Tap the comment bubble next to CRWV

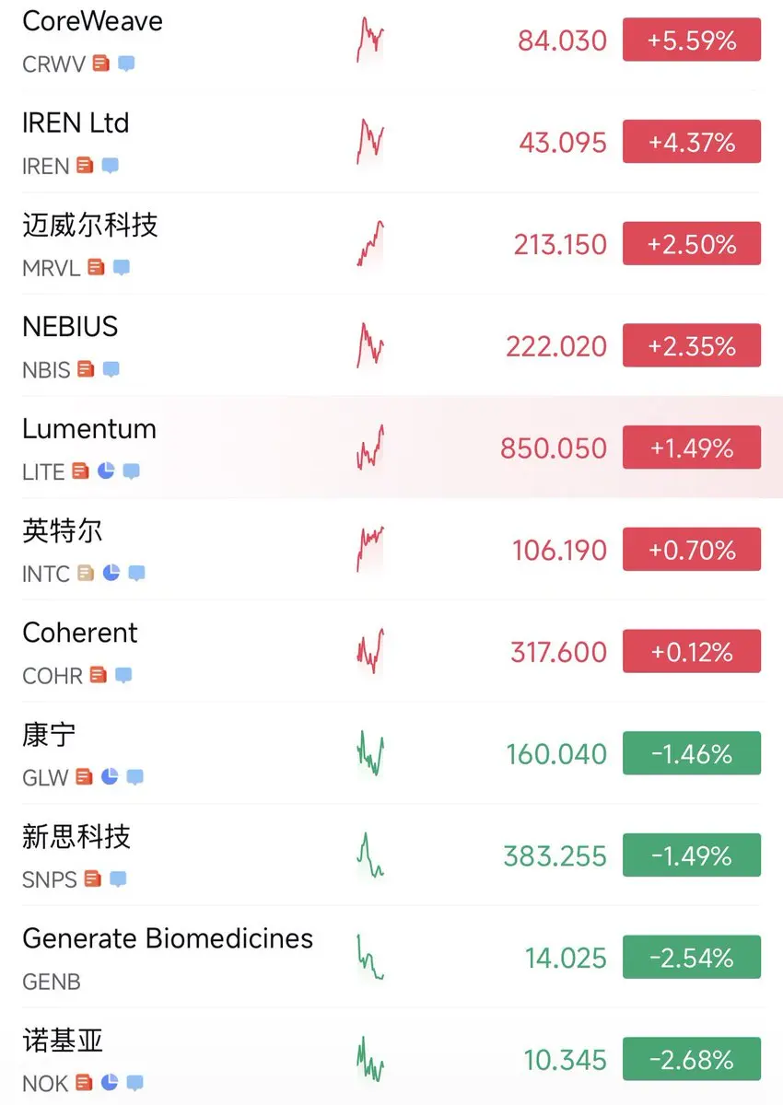127,64
